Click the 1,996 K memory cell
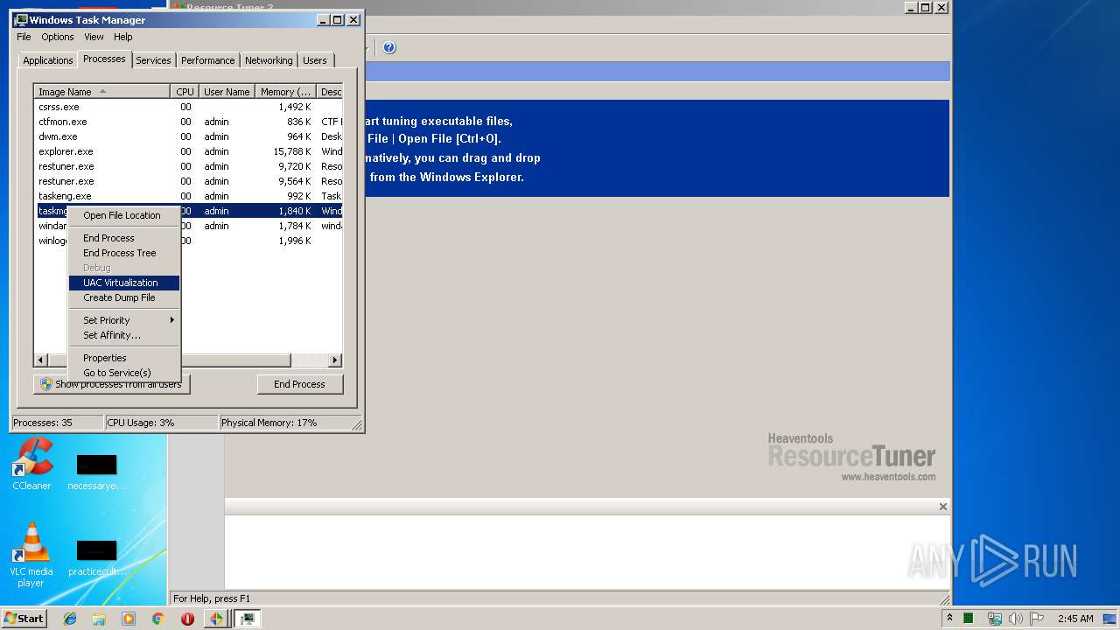Image resolution: width=1120 pixels, height=630 pixels. tap(295, 241)
